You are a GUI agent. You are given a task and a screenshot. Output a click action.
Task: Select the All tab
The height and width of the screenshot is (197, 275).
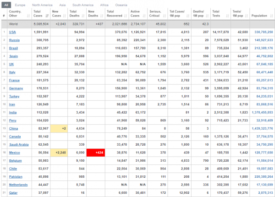[x=6, y=5]
